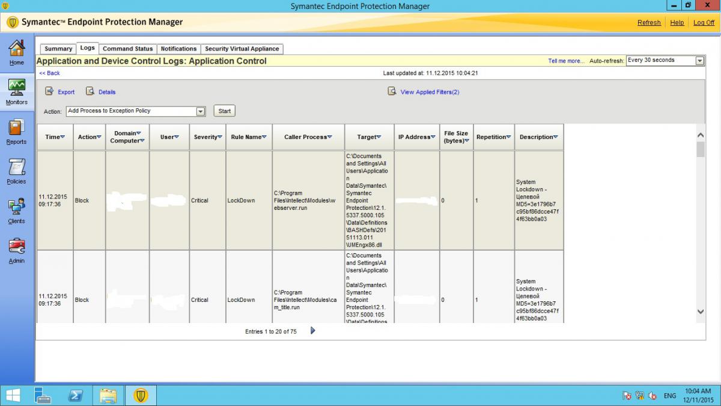Image resolution: width=721 pixels, height=406 pixels.
Task: Click the Domain Computer column header
Action: tap(127, 137)
